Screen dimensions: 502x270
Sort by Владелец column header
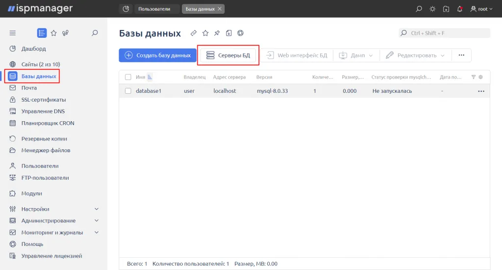pyautogui.click(x=195, y=77)
